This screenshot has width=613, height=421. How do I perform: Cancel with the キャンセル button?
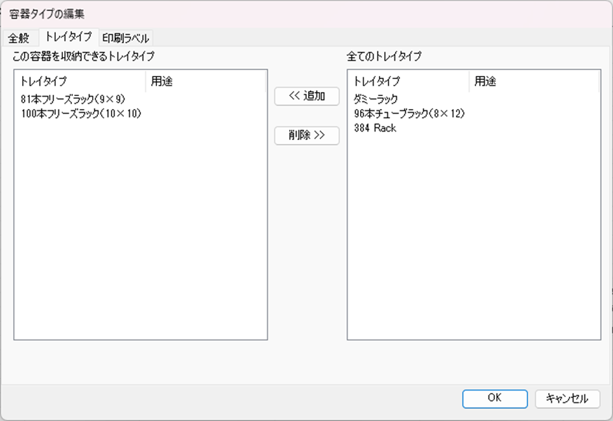click(x=567, y=398)
